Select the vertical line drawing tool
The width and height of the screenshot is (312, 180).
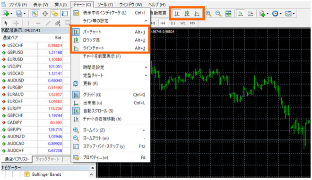tap(28, 23)
